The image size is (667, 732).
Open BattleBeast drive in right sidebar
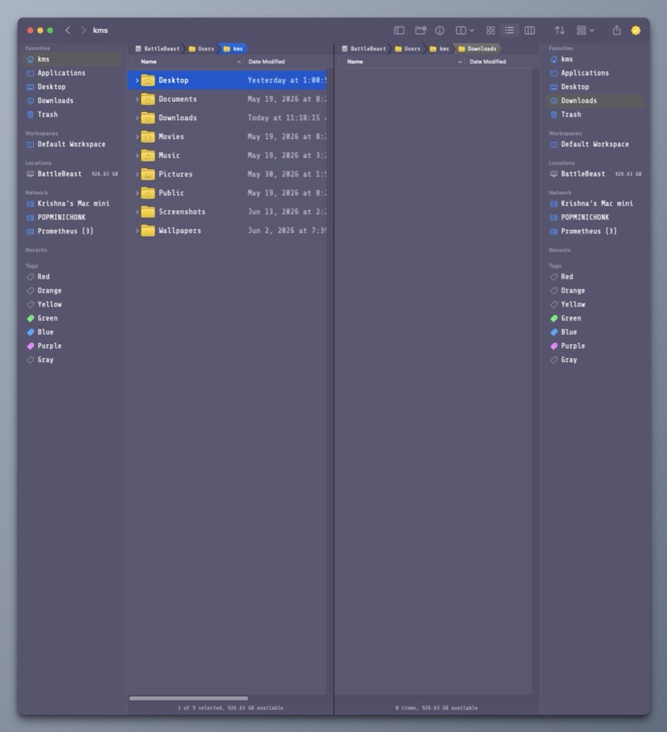click(x=595, y=173)
